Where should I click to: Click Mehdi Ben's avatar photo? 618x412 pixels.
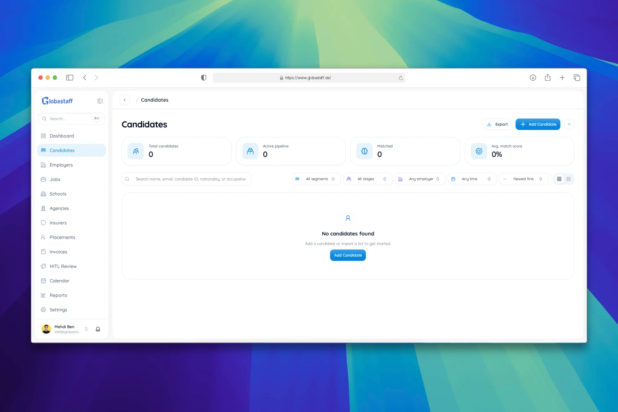(x=46, y=329)
